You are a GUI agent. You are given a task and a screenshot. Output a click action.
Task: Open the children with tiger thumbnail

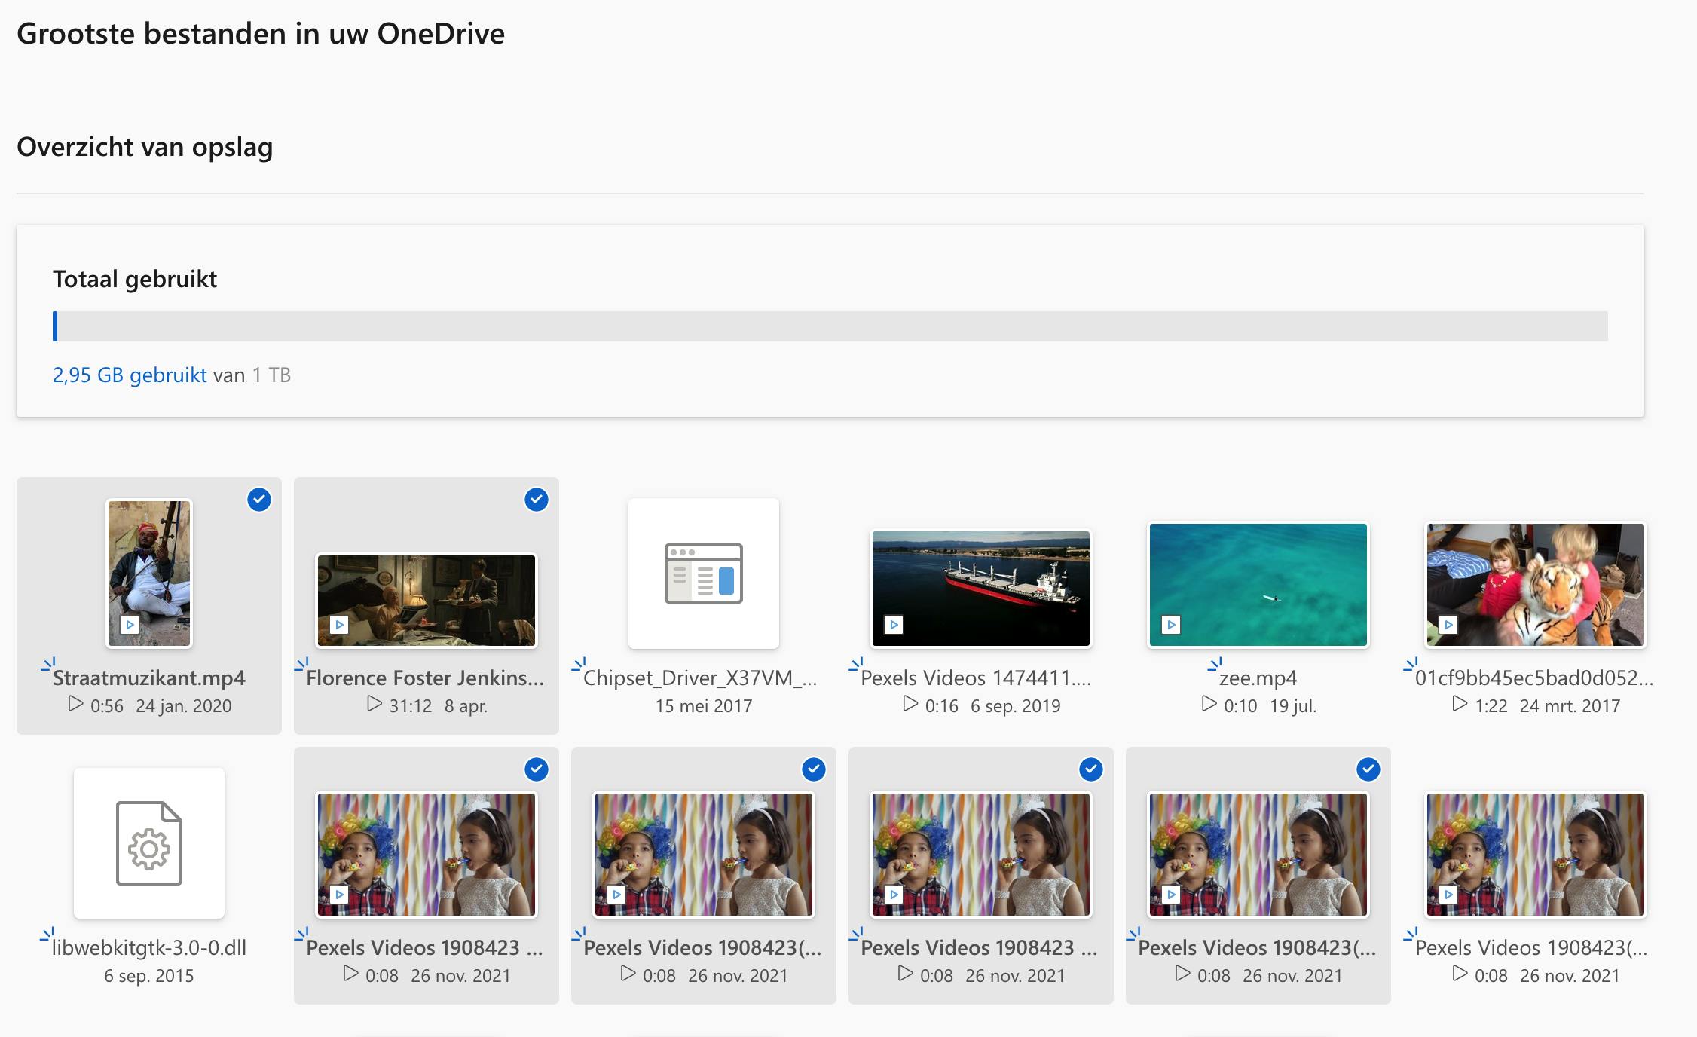(x=1535, y=585)
